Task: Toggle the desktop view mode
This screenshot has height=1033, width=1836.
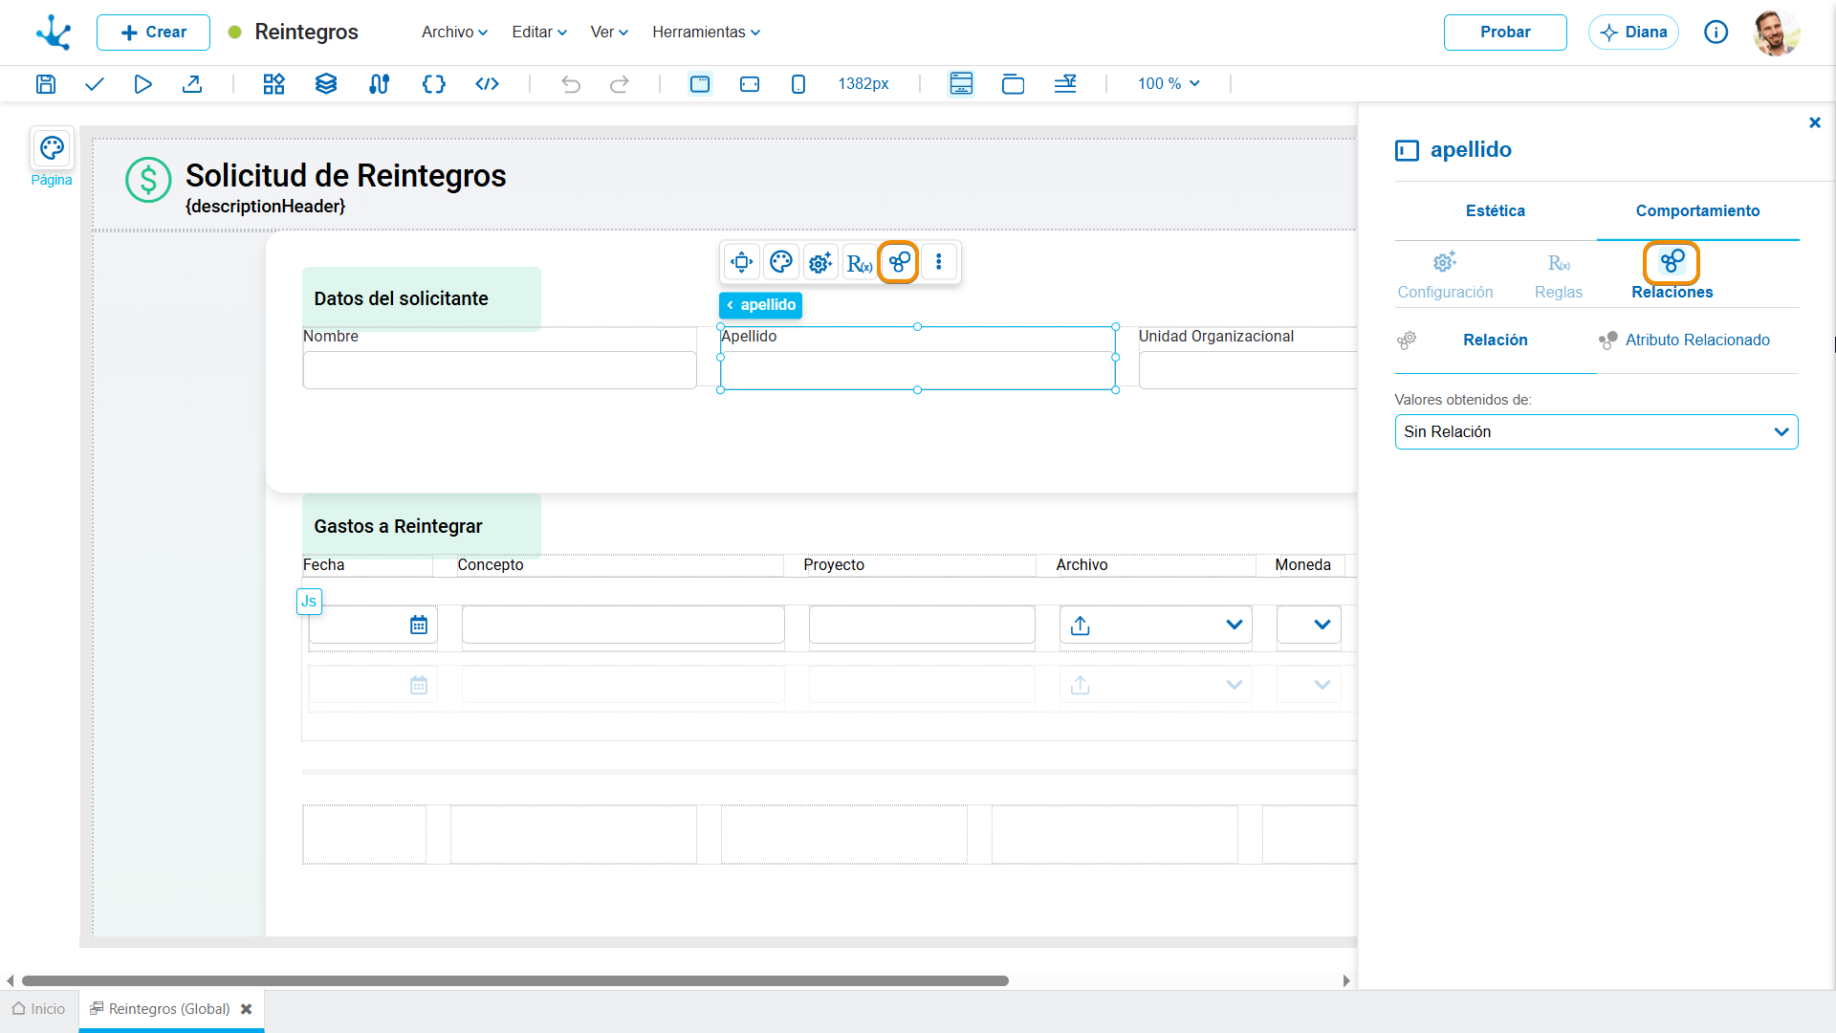Action: point(700,84)
